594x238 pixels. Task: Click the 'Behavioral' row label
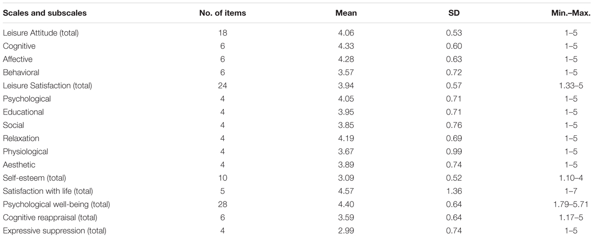click(x=21, y=73)
